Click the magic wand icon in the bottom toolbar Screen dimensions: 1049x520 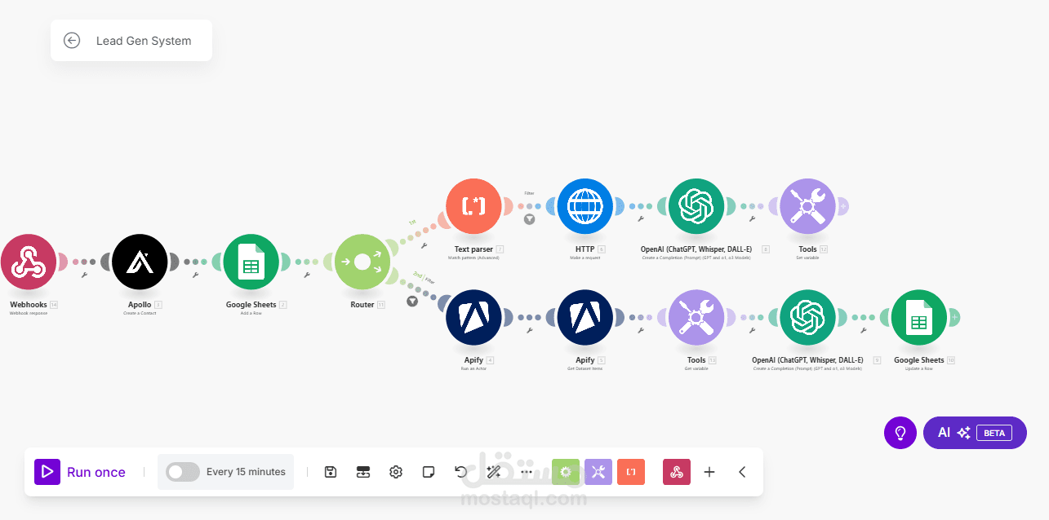click(493, 472)
